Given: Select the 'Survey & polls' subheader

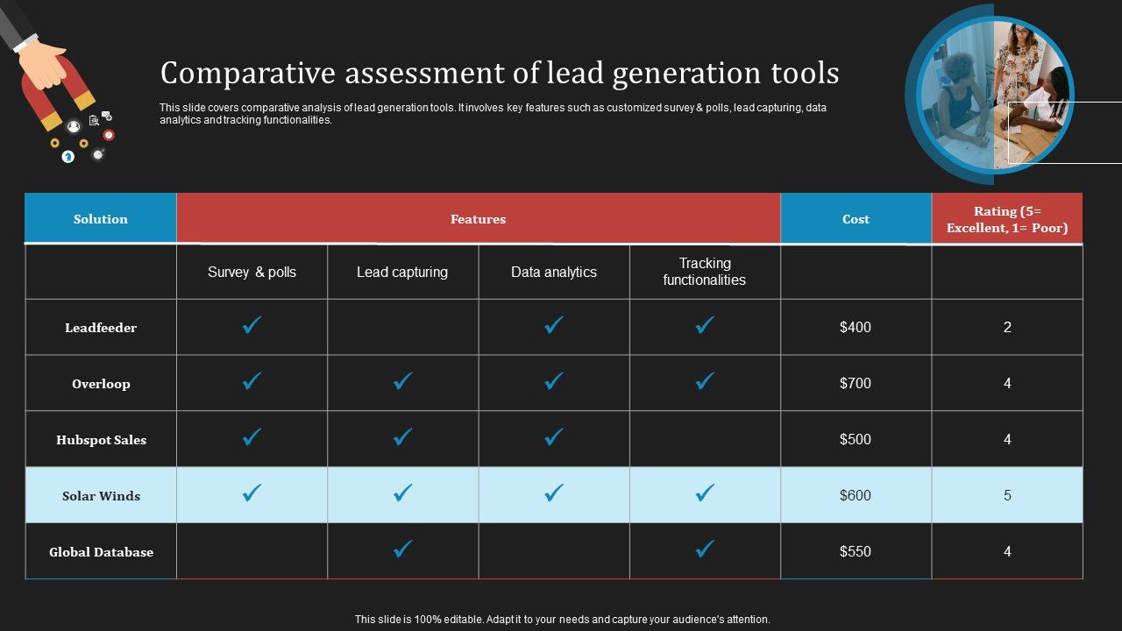Looking at the screenshot, I should tap(252, 272).
